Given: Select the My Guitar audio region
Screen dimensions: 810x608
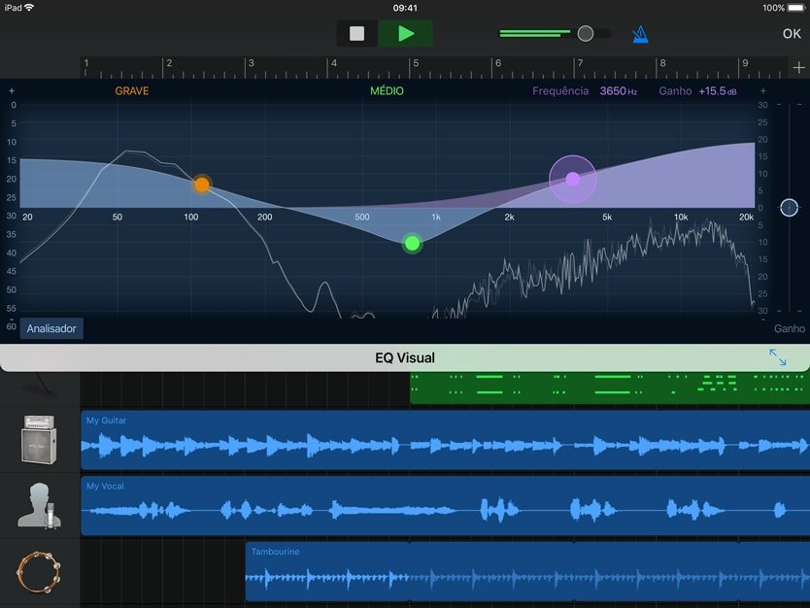Looking at the screenshot, I should tap(445, 440).
